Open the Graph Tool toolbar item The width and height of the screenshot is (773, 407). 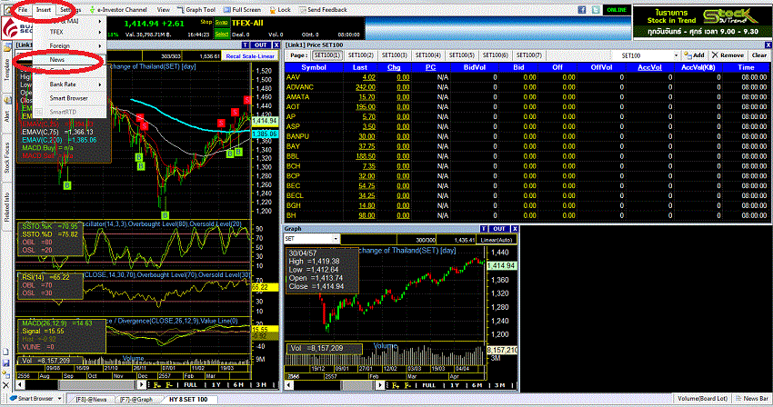point(196,9)
